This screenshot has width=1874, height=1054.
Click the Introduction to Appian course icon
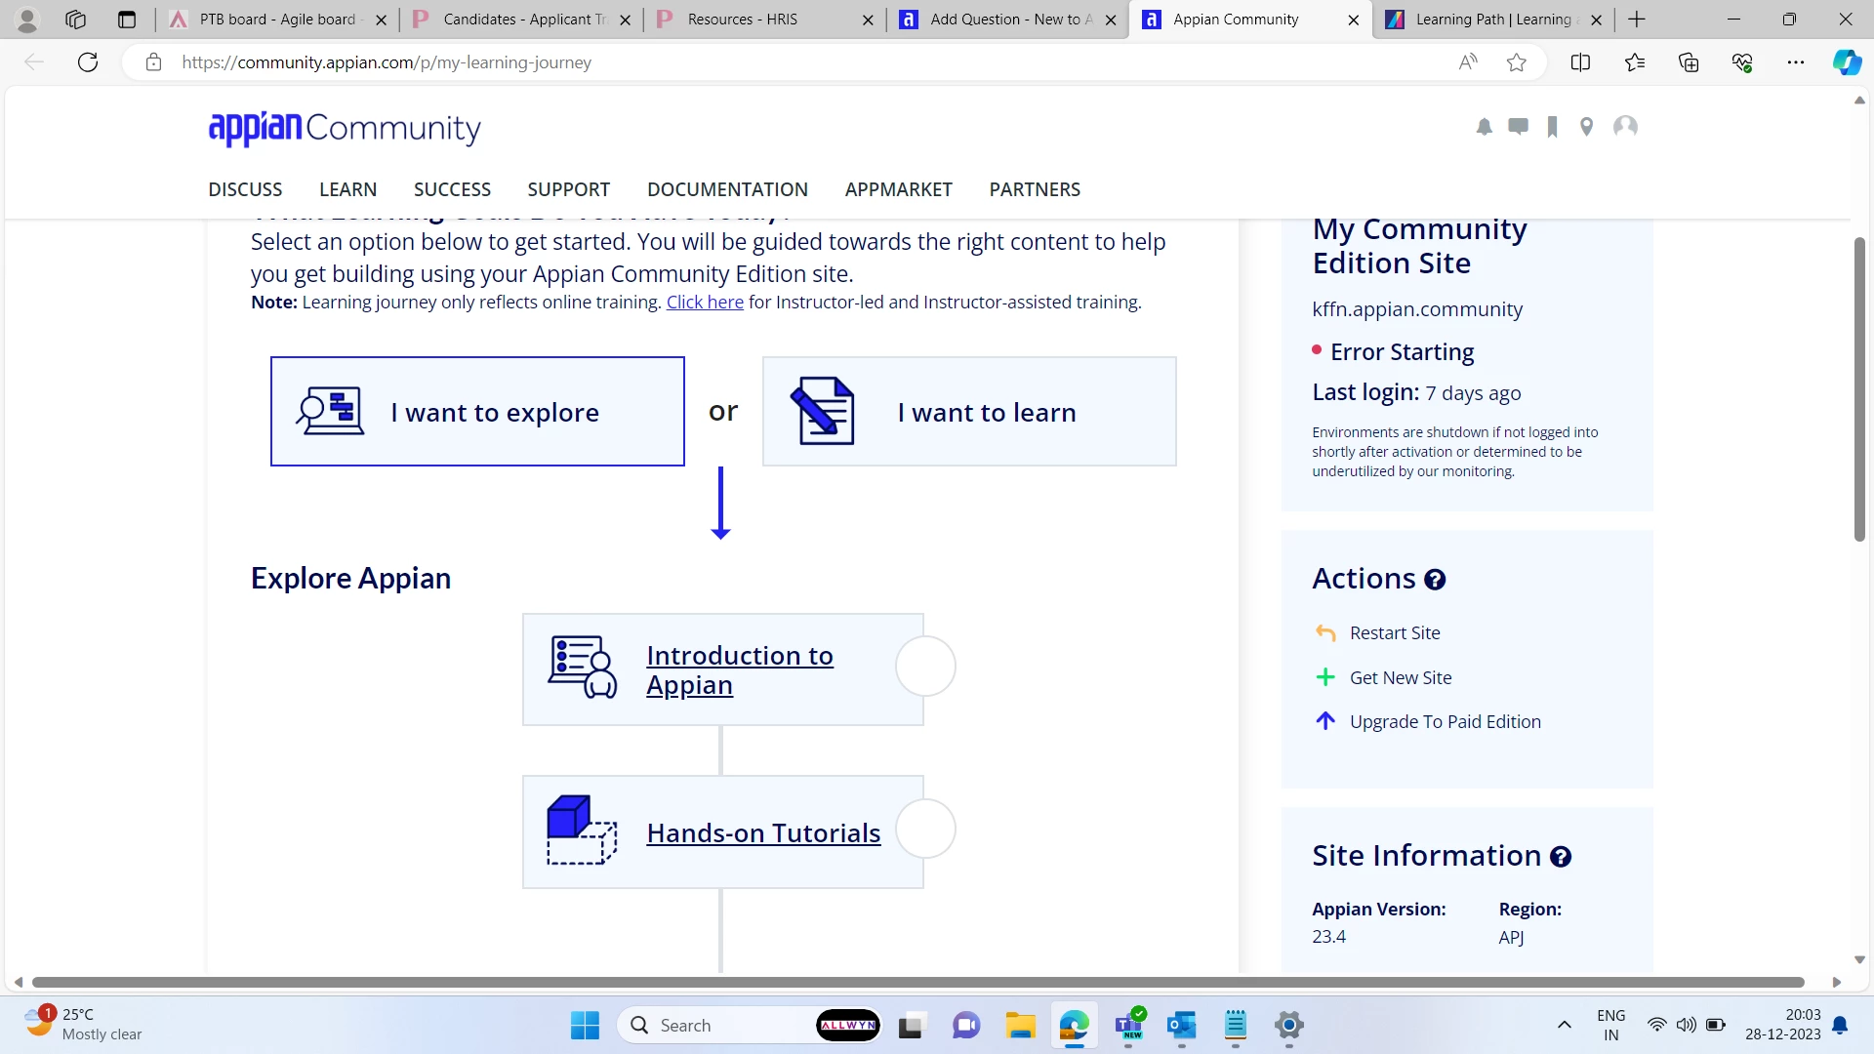583,668
